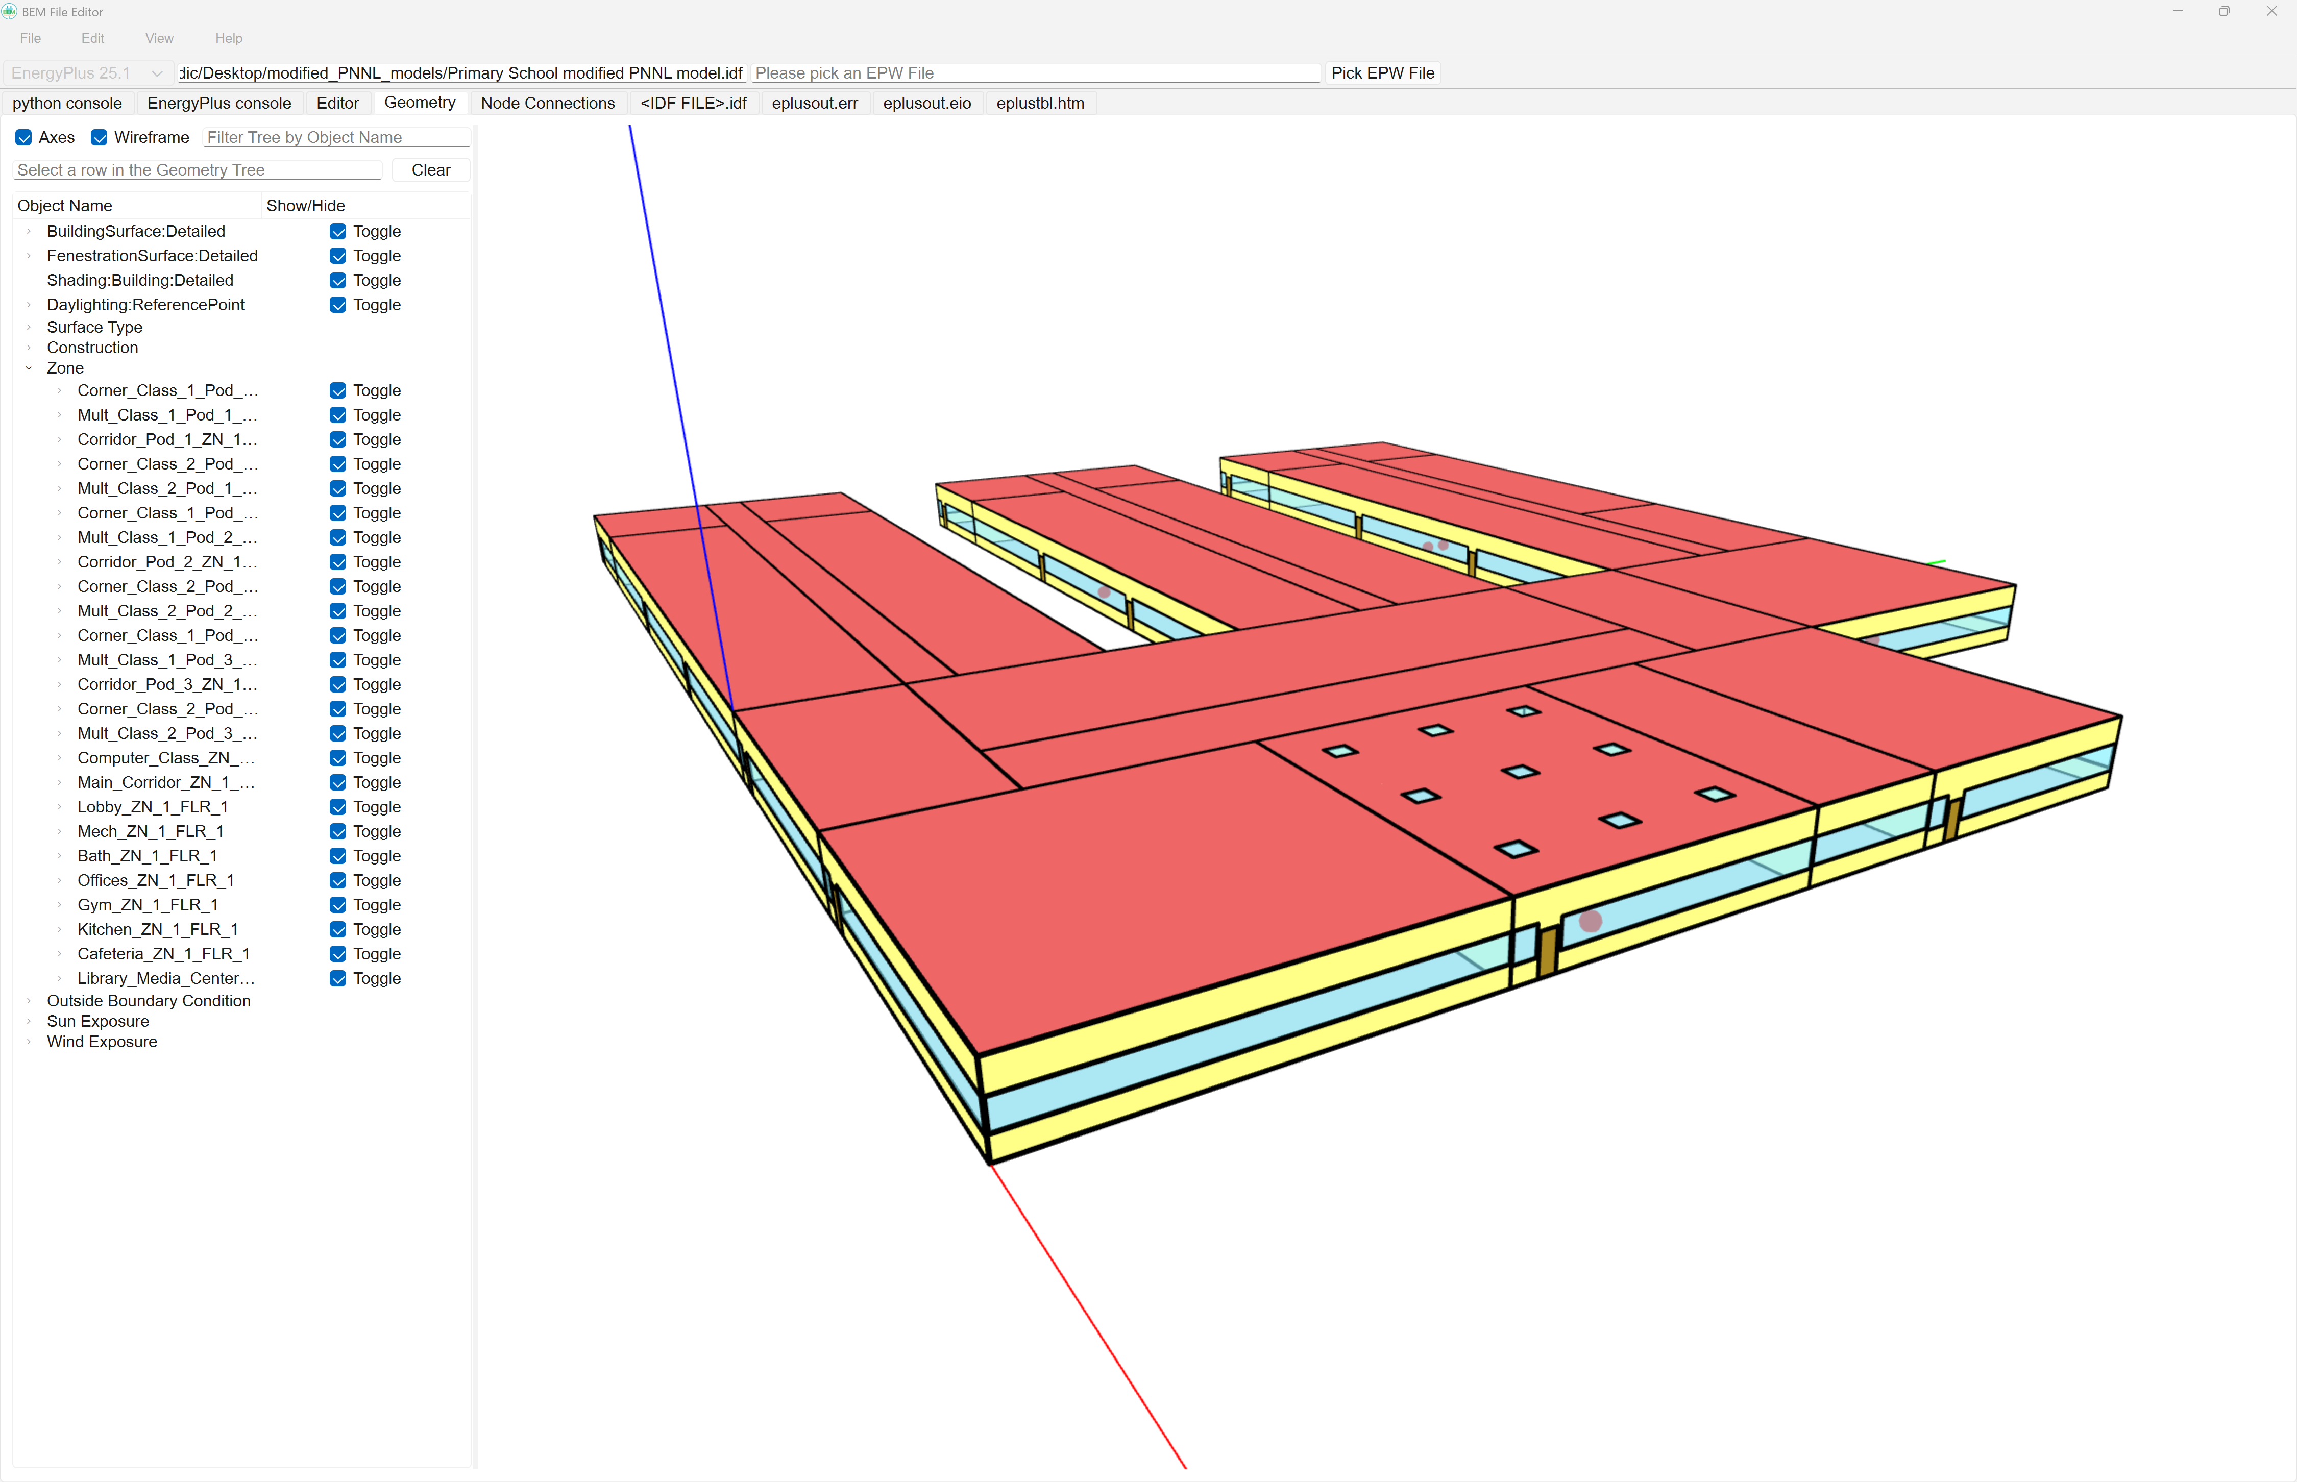Hide the Gym_ZN_1_FLR_1 zone checkbox
Image resolution: width=2297 pixels, height=1482 pixels.
pos(338,905)
